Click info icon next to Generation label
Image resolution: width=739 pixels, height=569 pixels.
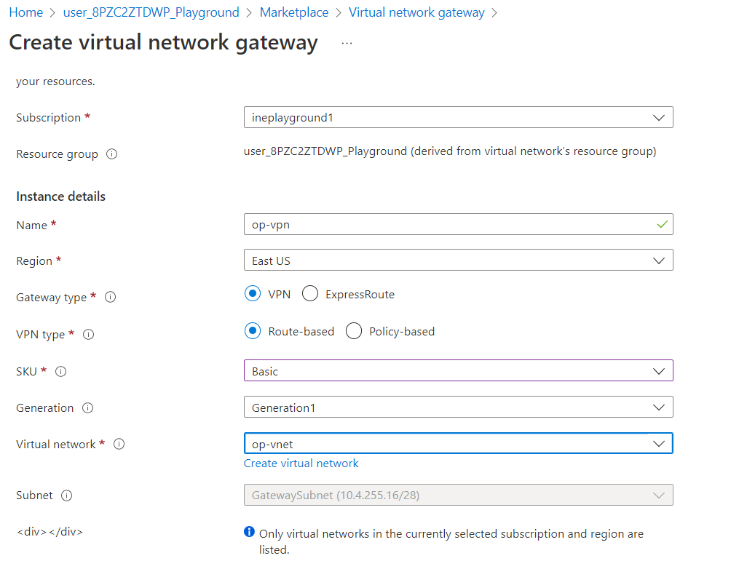pyautogui.click(x=88, y=408)
